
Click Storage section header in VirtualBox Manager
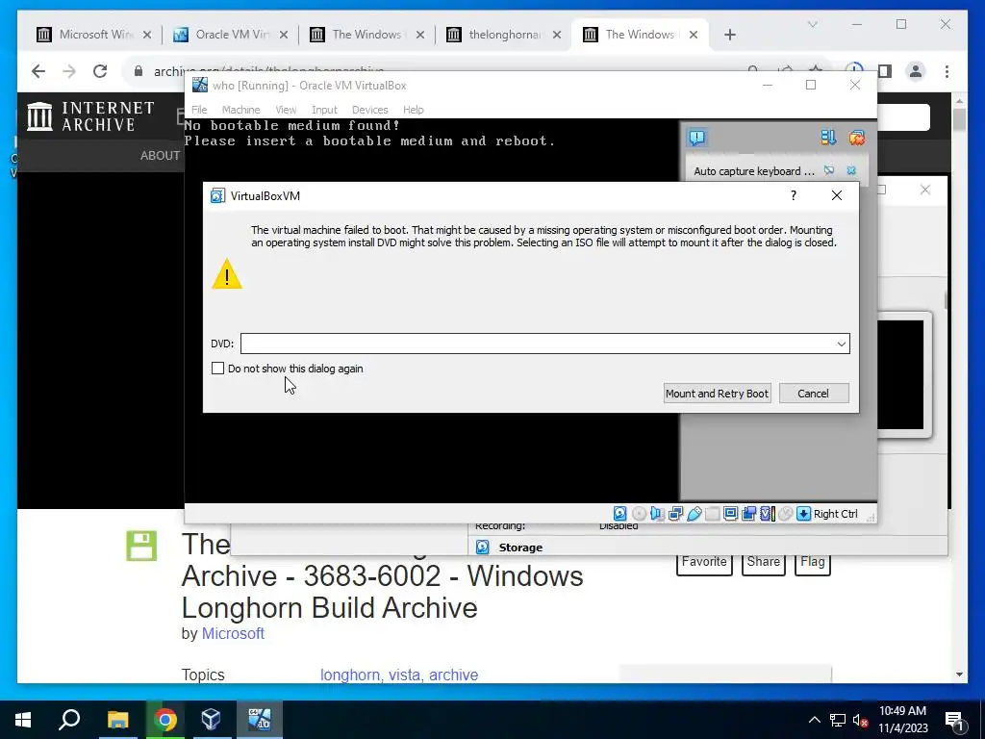pos(520,548)
